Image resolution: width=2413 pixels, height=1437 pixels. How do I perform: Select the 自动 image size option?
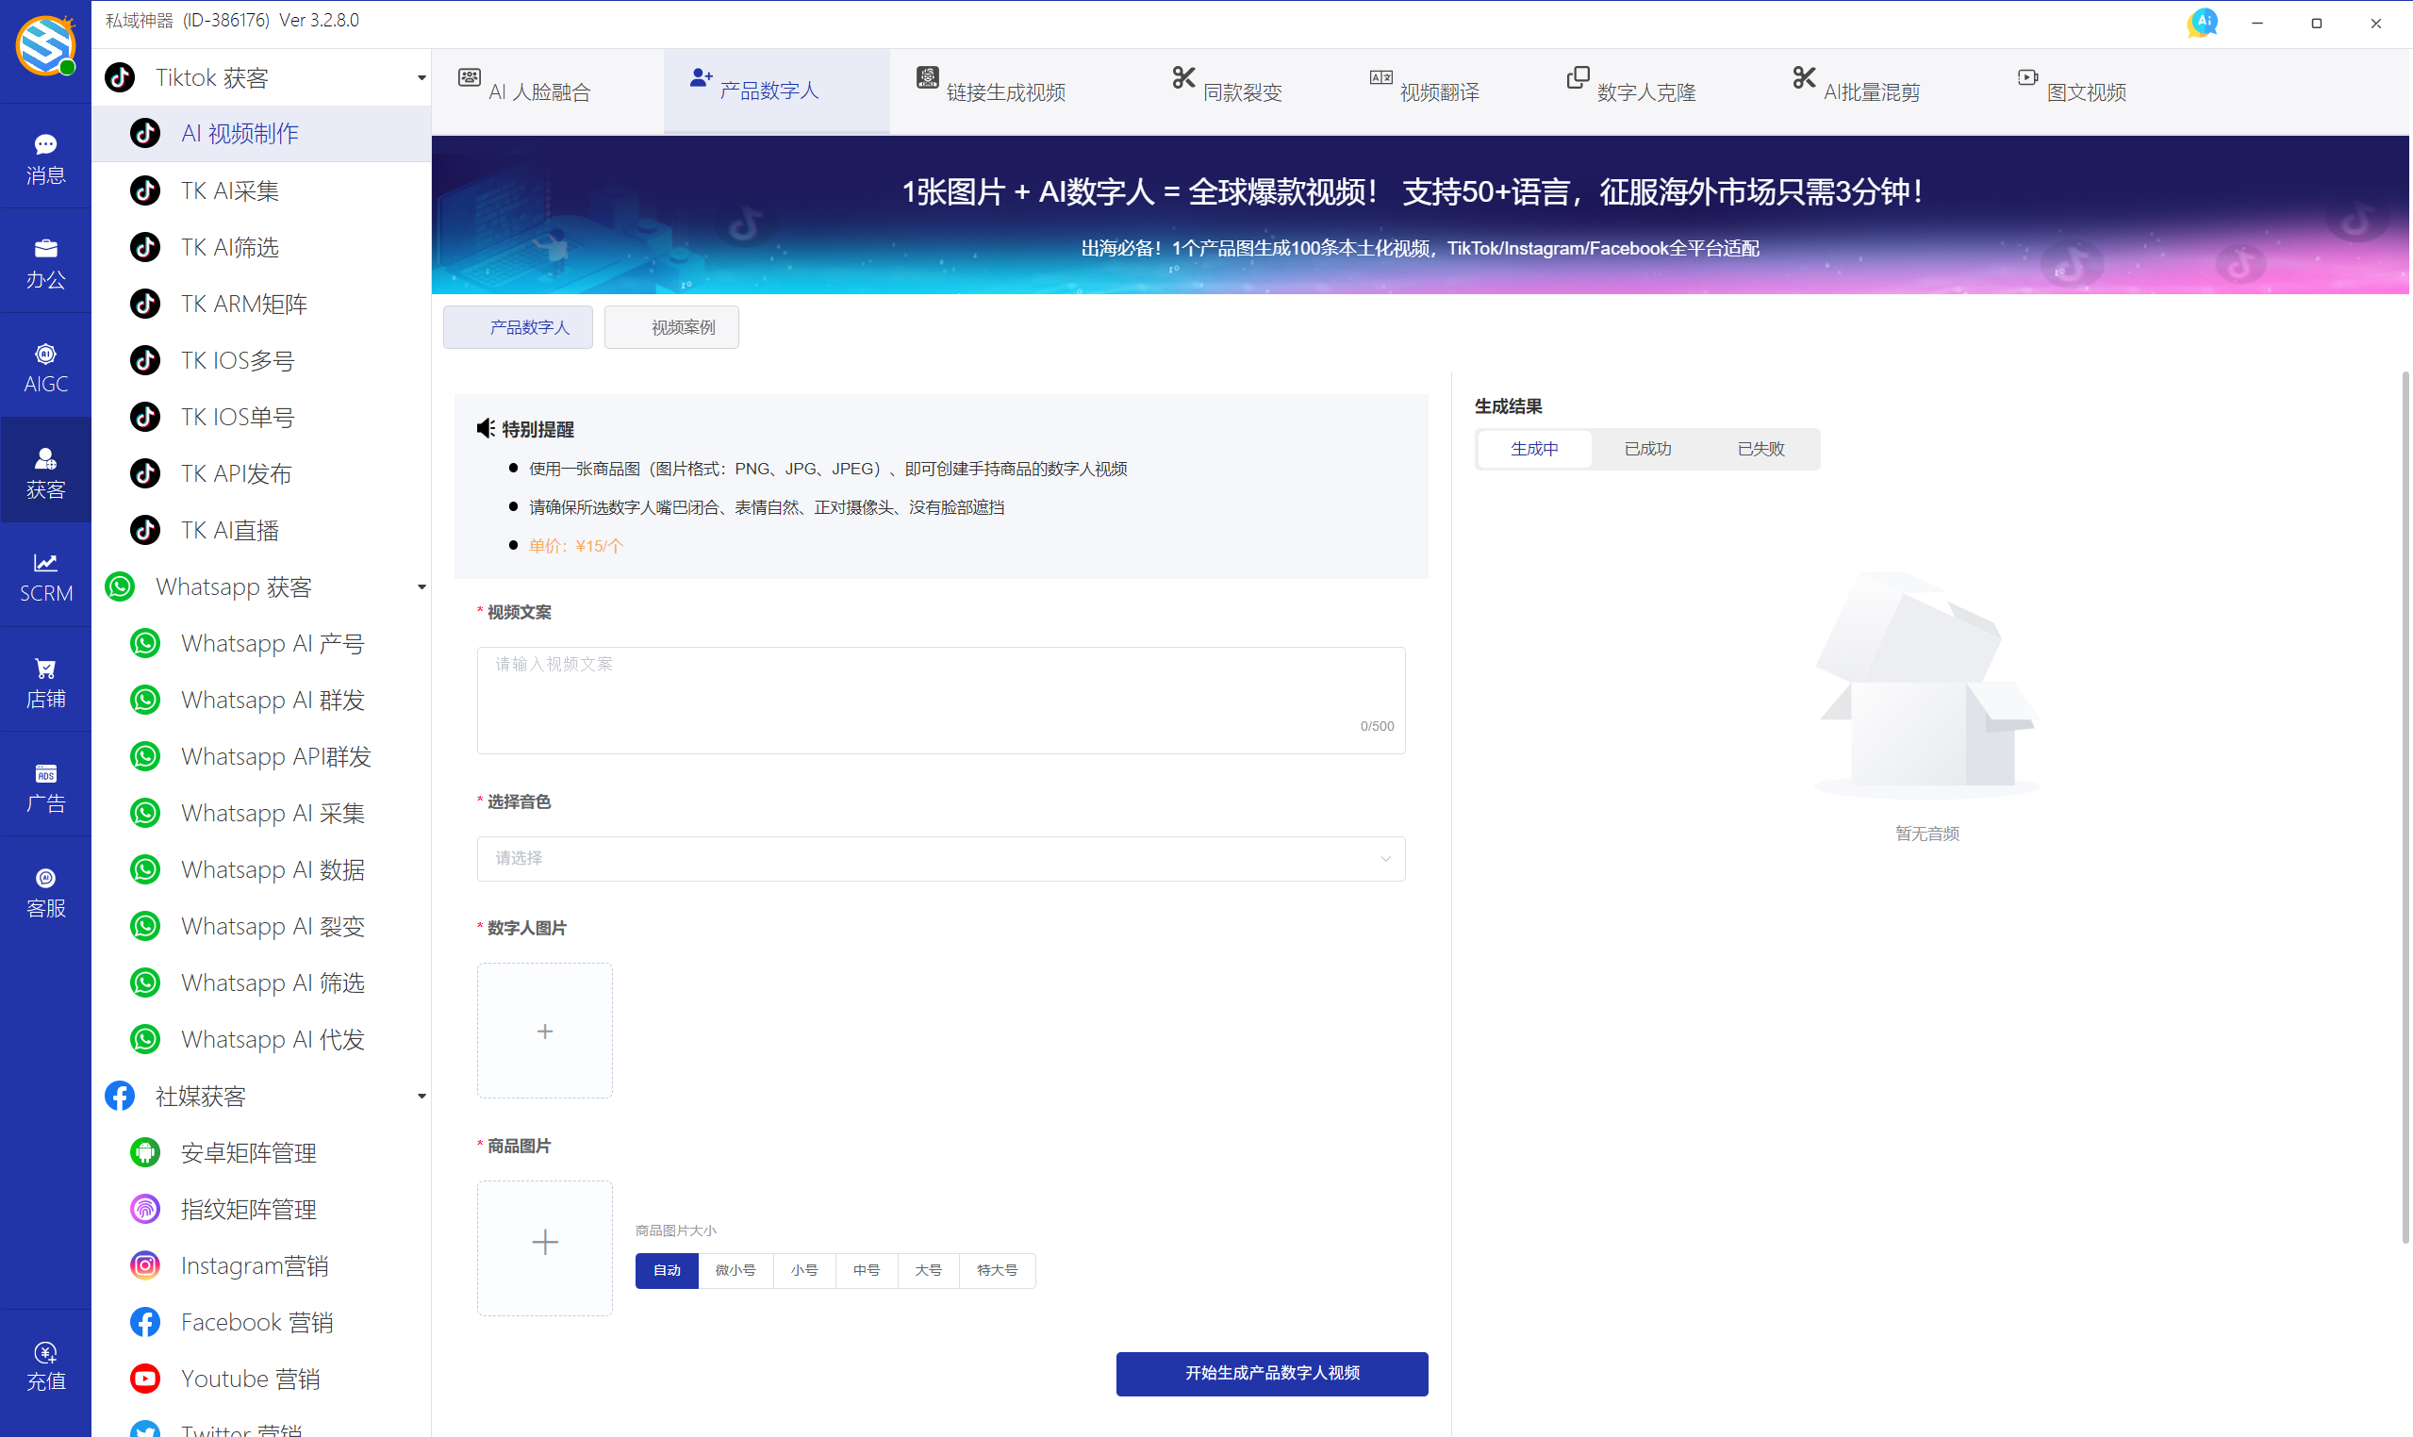pyautogui.click(x=666, y=1270)
